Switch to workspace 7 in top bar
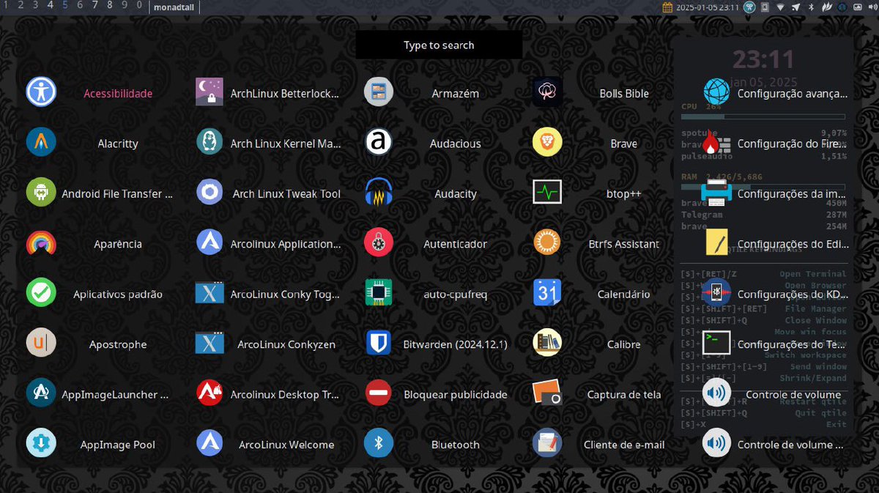 click(x=95, y=5)
